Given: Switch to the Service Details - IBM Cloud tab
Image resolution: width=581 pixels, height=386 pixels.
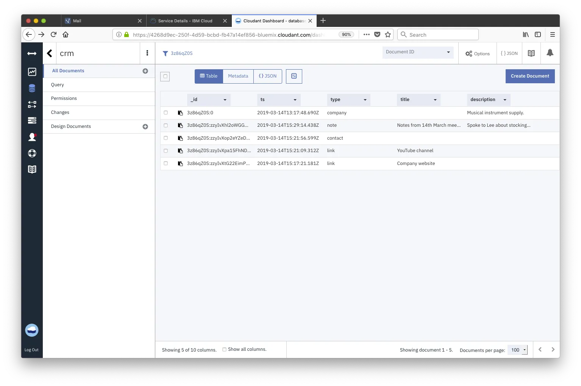Looking at the screenshot, I should [x=185, y=21].
